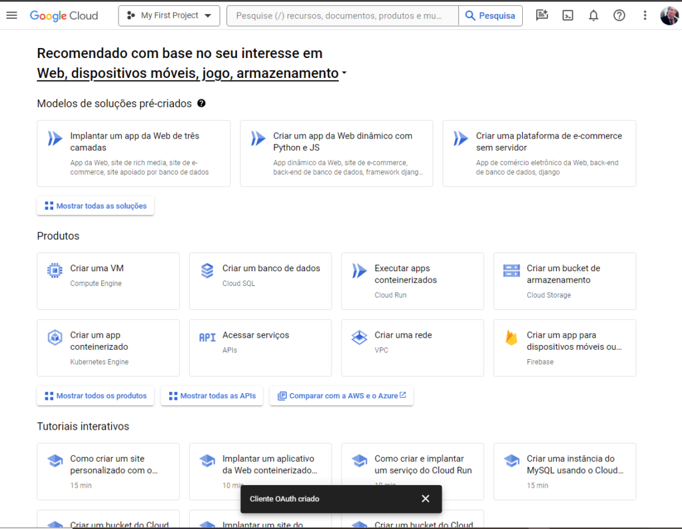Open tutorial Implantar um aplicativo da Web conteinerizado
682x529 pixels.
coord(260,472)
